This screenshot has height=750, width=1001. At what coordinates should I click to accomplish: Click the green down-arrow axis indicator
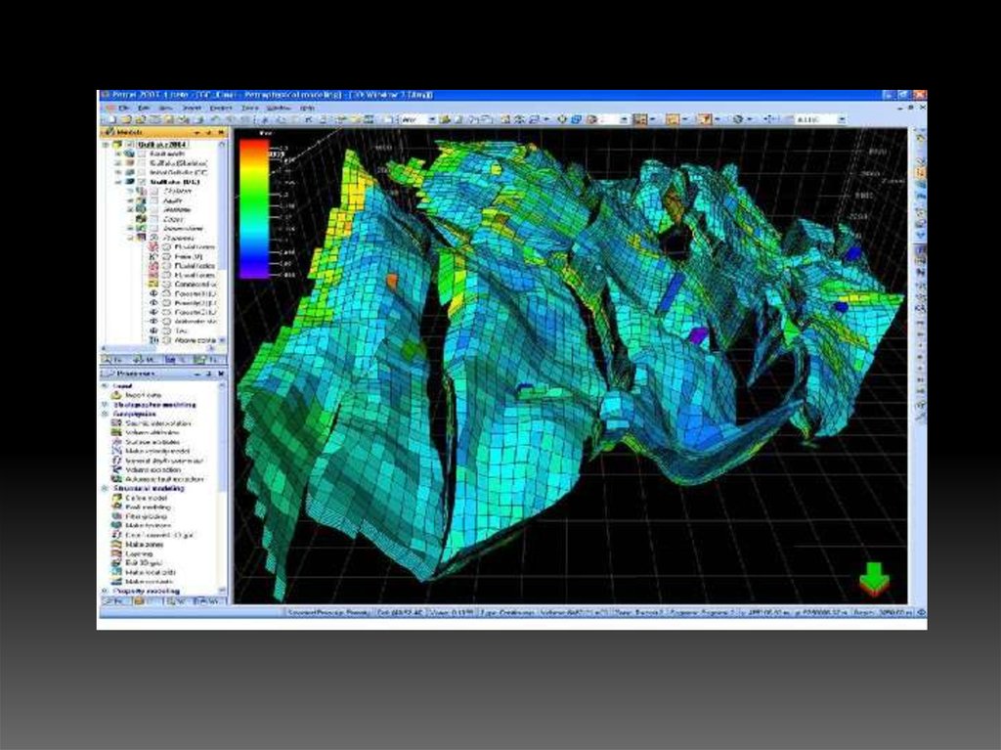tap(874, 580)
